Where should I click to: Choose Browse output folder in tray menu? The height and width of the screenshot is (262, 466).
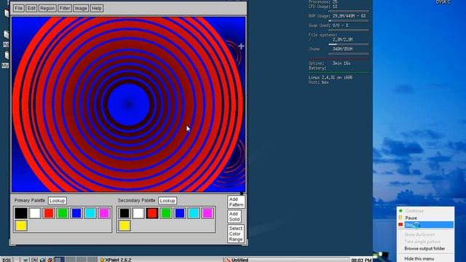click(424, 249)
